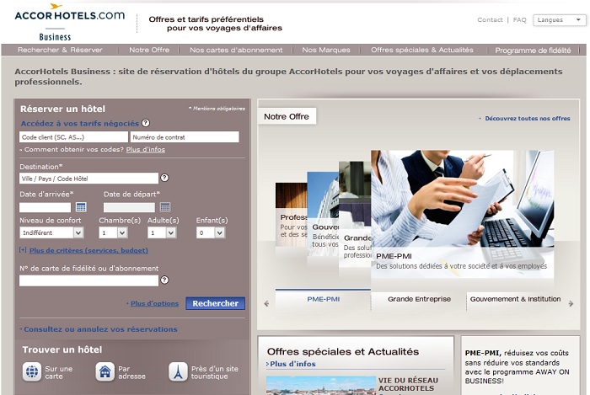Open Offres spéciales & Actualités menu

click(x=421, y=50)
